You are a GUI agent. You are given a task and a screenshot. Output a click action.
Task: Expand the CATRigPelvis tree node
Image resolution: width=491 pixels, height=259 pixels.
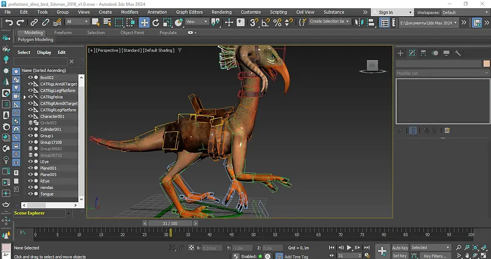25,97
